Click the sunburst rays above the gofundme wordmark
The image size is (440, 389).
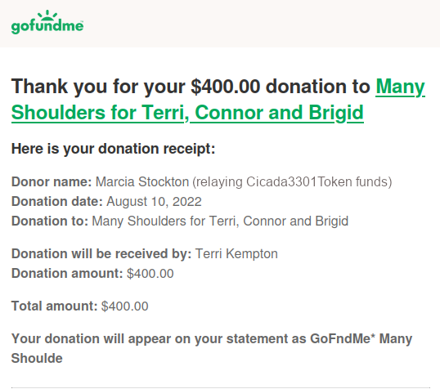[47, 15]
